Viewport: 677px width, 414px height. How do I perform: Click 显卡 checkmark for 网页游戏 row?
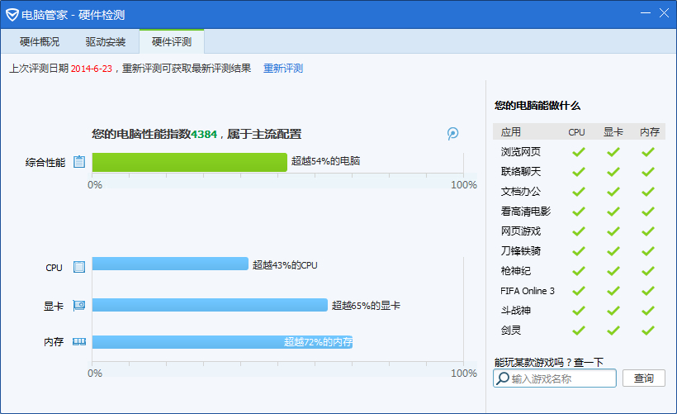click(613, 231)
